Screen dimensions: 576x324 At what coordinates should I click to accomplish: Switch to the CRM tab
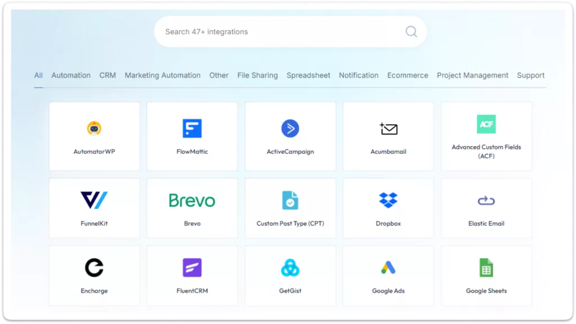(107, 75)
